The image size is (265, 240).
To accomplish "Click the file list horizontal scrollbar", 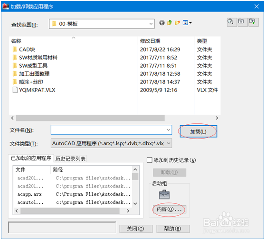I will (x=90, y=118).
